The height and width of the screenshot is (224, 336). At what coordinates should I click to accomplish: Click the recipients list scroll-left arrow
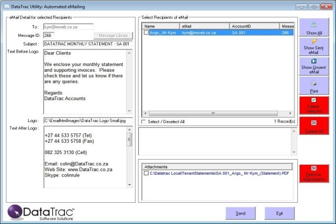pos(146,113)
